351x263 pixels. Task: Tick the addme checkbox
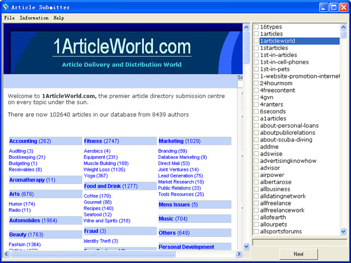tap(256, 147)
